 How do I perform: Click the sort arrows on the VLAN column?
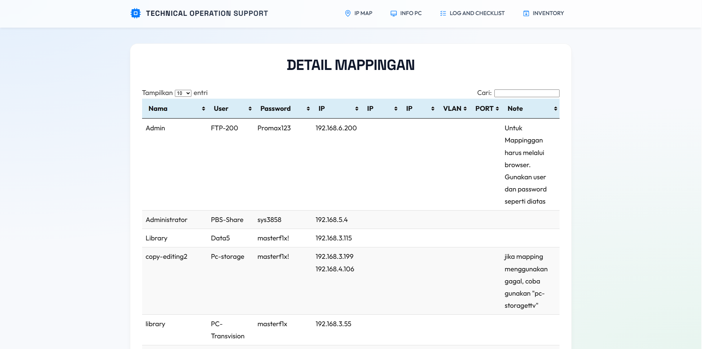pyautogui.click(x=464, y=108)
